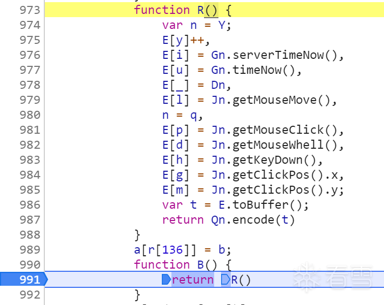Click line number 977 in the gutter
The height and width of the screenshot is (305, 384).
click(x=30, y=70)
